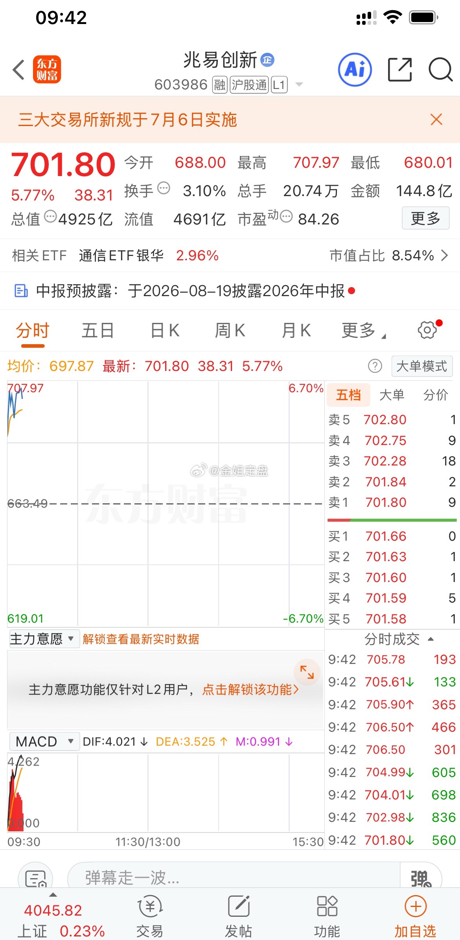This screenshot has width=460, height=940.
Task: Toggle 大单模式 button
Action: click(422, 366)
